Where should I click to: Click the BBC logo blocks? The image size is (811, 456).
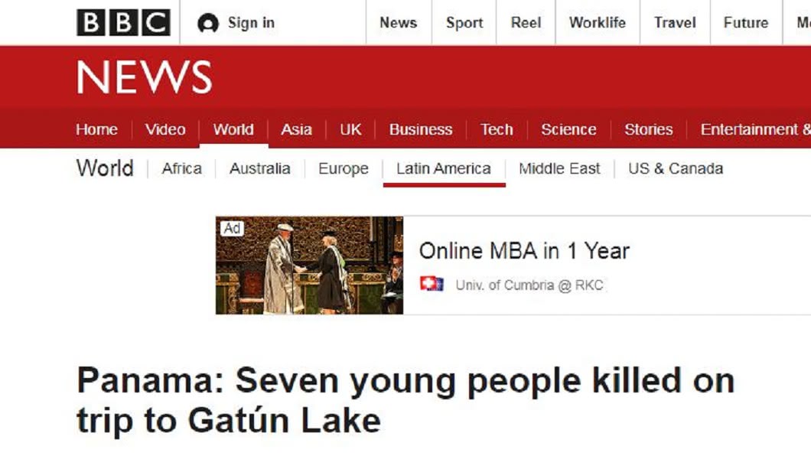coord(123,23)
